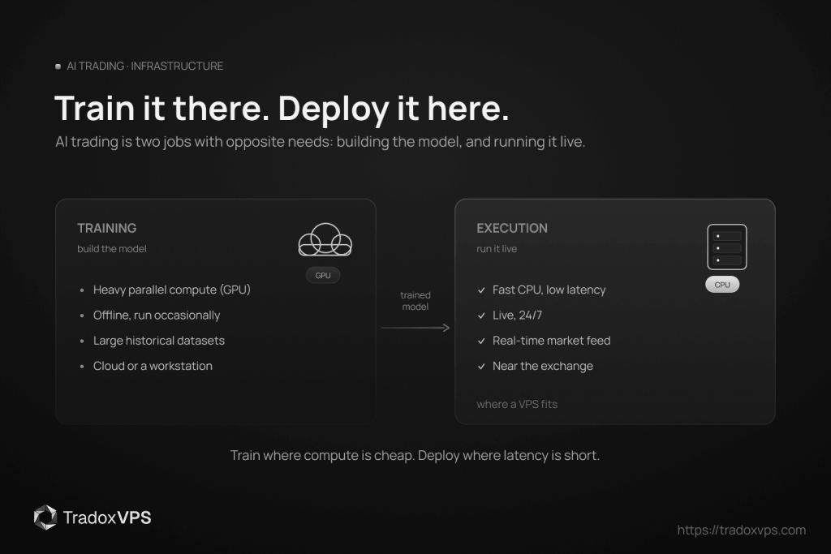
Task: Click the 'AI TRADING · INFRASTRUCTURE' label
Action: (x=144, y=67)
